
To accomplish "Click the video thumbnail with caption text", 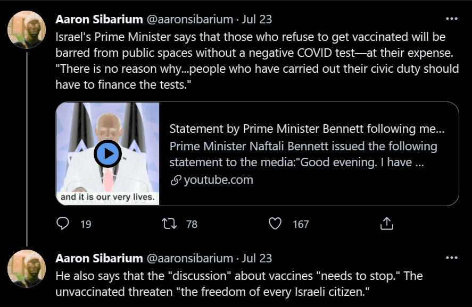I will [x=108, y=198].
